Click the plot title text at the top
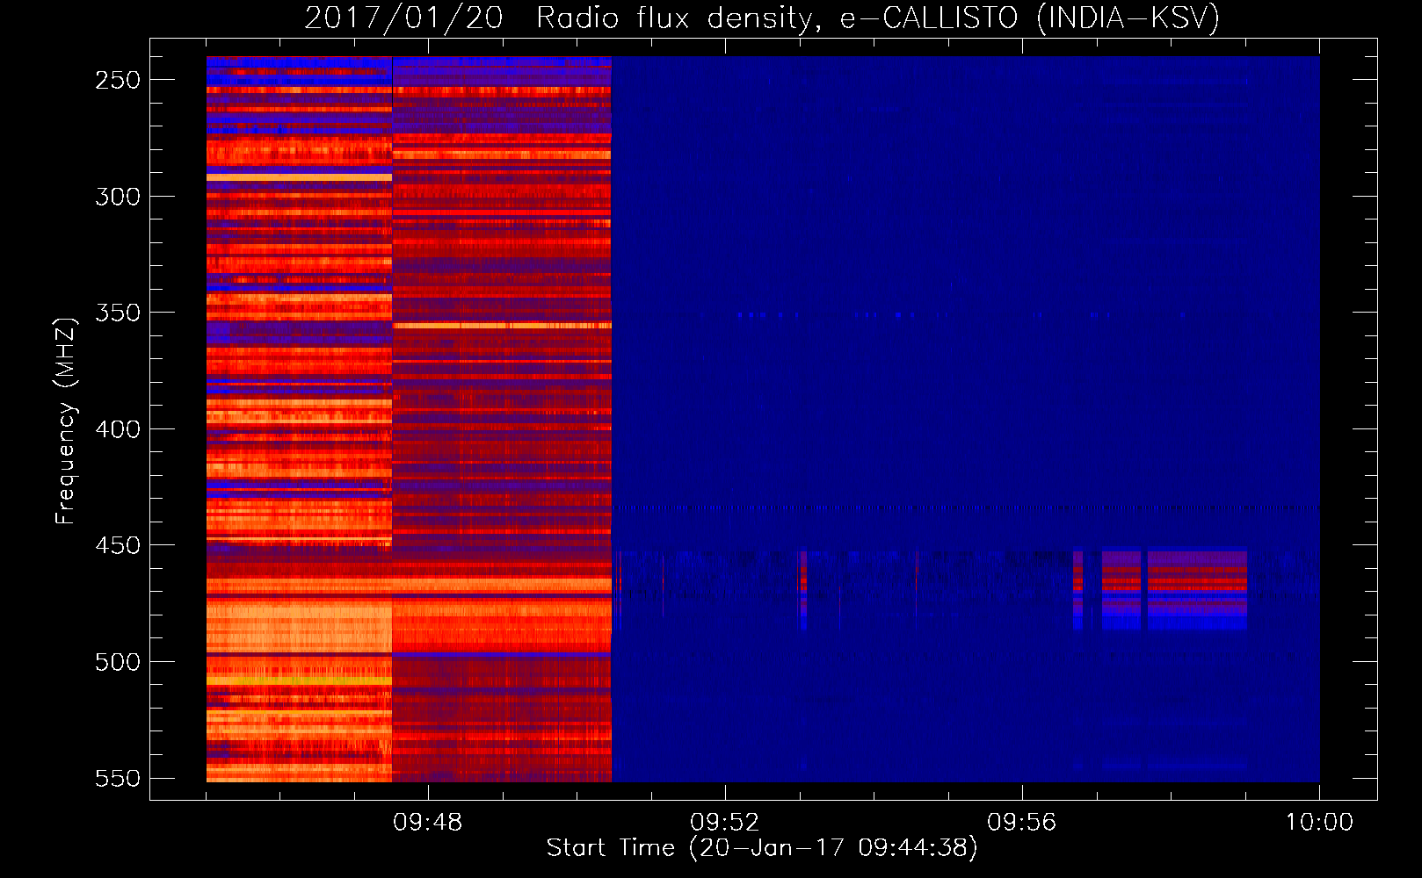The width and height of the screenshot is (1422, 878). [x=762, y=18]
